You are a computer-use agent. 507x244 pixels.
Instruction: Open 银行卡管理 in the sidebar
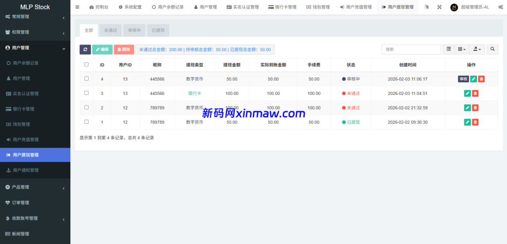pos(35,109)
